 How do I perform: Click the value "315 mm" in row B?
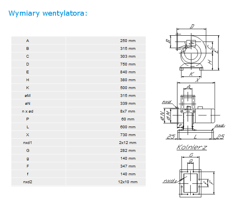click(x=128, y=49)
